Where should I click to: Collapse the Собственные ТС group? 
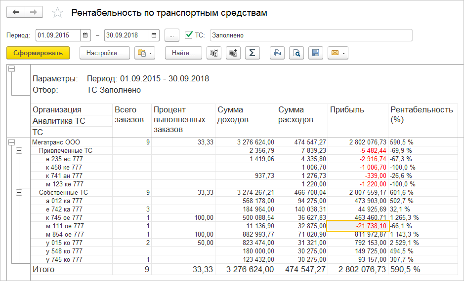click(19, 193)
